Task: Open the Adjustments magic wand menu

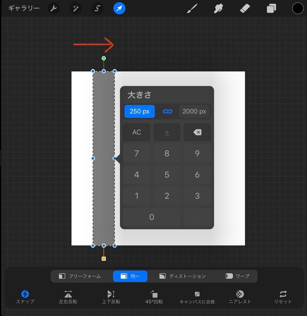Action: click(76, 8)
